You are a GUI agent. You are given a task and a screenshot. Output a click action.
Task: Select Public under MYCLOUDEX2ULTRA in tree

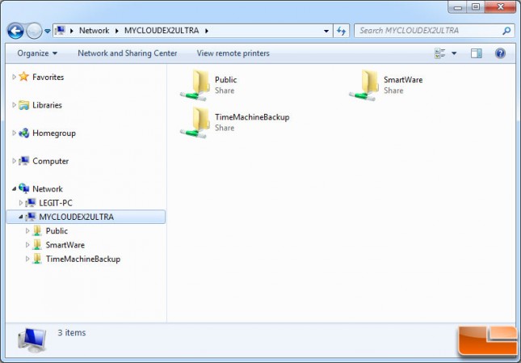57,231
